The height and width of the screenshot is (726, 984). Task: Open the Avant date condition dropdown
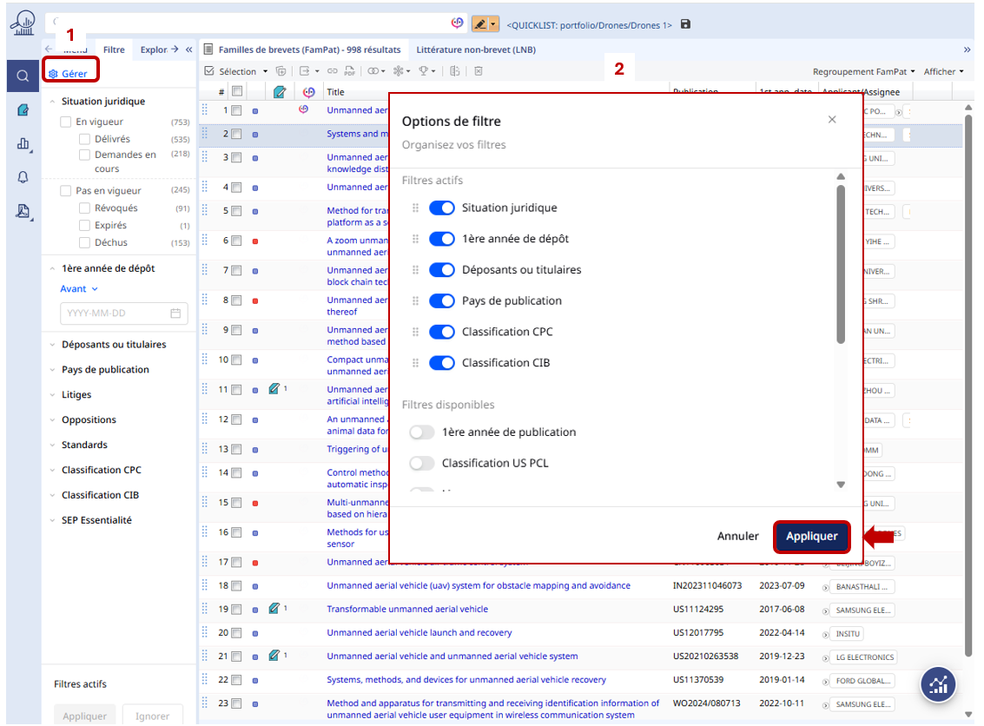coord(79,289)
